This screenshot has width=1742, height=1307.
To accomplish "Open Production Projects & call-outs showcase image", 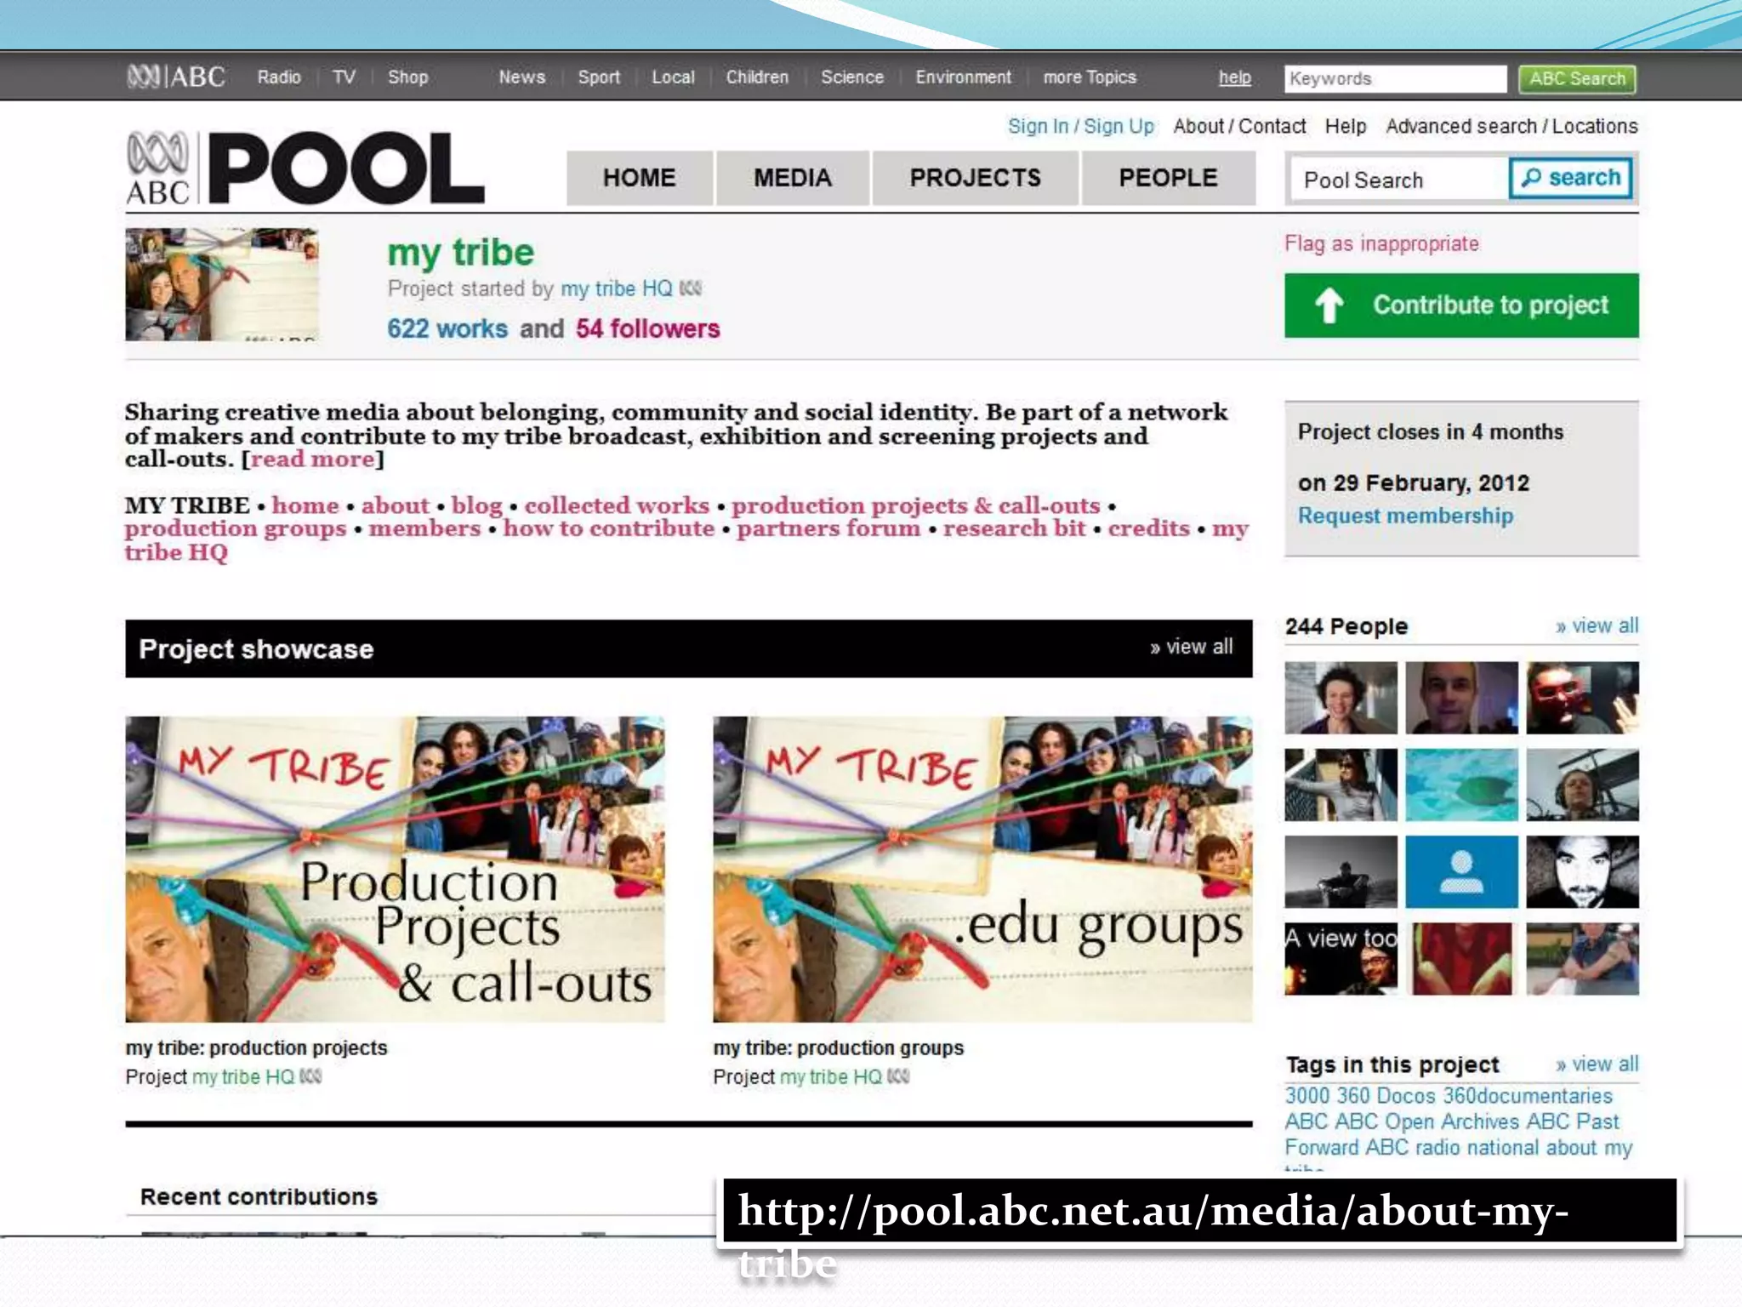I will click(395, 869).
